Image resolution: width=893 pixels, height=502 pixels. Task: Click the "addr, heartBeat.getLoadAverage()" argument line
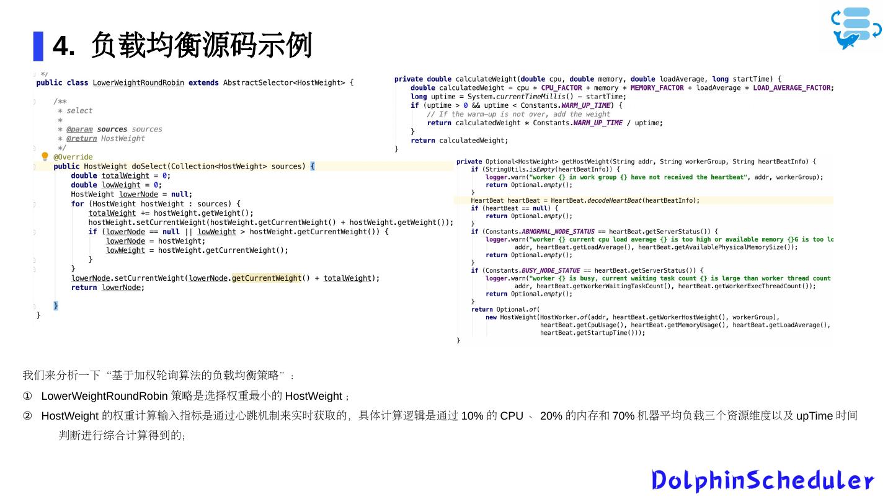(x=656, y=247)
